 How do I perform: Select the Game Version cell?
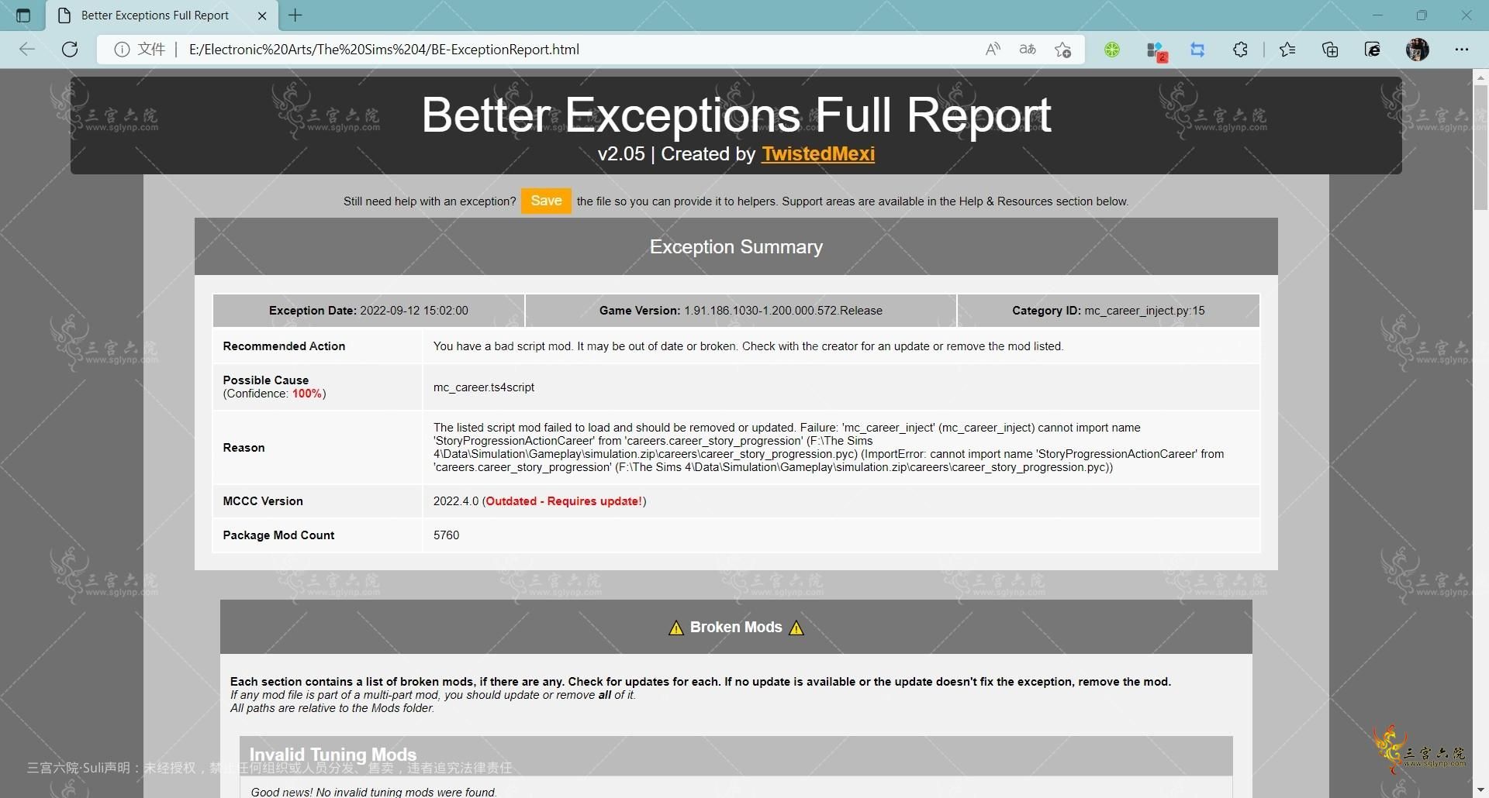741,311
